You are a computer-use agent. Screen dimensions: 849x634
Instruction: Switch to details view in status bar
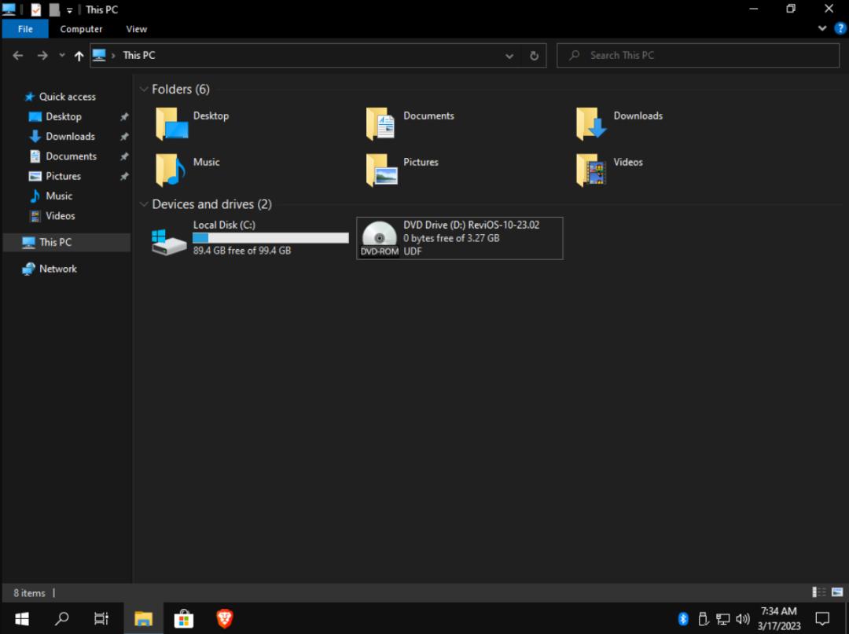(x=818, y=592)
